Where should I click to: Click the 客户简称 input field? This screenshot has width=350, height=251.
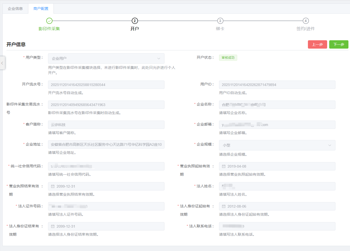106,125
